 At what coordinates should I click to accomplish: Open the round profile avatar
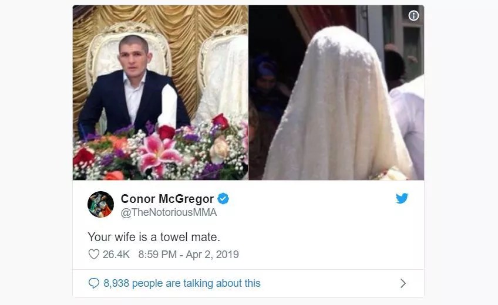coord(100,205)
